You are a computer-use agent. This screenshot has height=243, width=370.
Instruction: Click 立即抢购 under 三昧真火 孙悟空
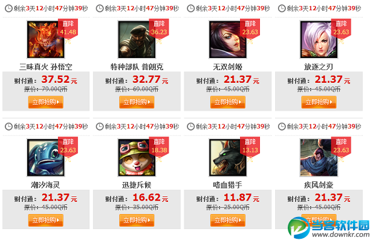(x=46, y=102)
